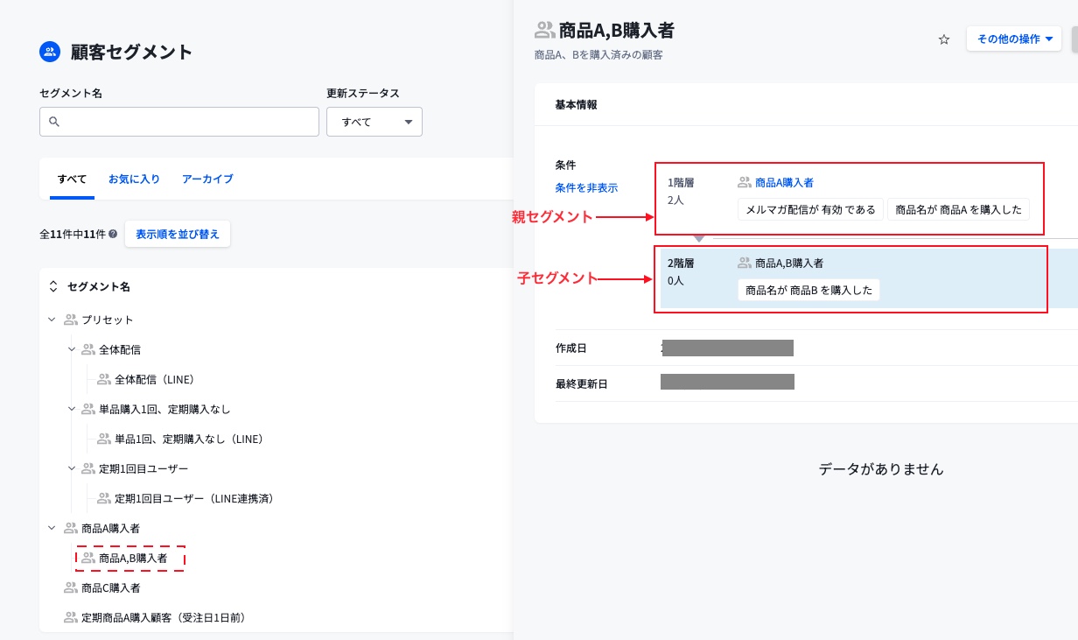Screen dimensions: 1078x640
Task: Click the 表示順を並び替え button
Action: 178,235
